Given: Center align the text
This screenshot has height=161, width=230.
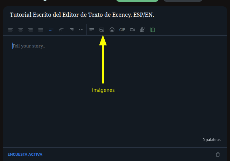Looking at the screenshot, I should (x=21, y=30).
